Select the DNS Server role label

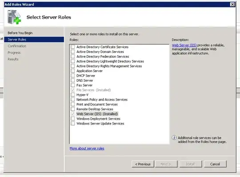coord(84,80)
